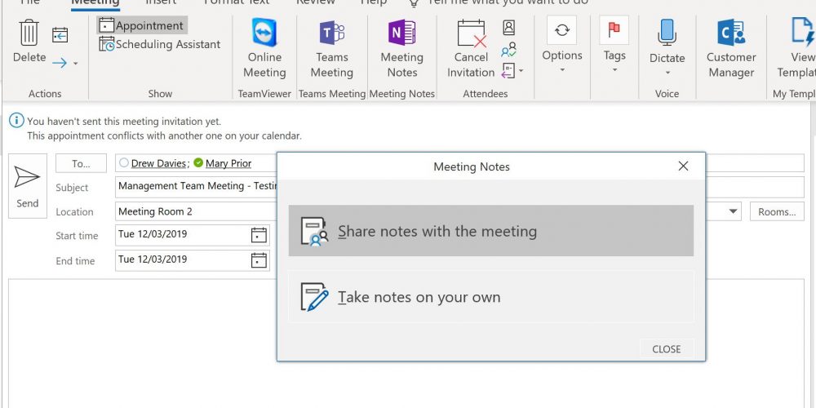Choose Share notes with the meeting
This screenshot has height=408, width=816.
(491, 231)
